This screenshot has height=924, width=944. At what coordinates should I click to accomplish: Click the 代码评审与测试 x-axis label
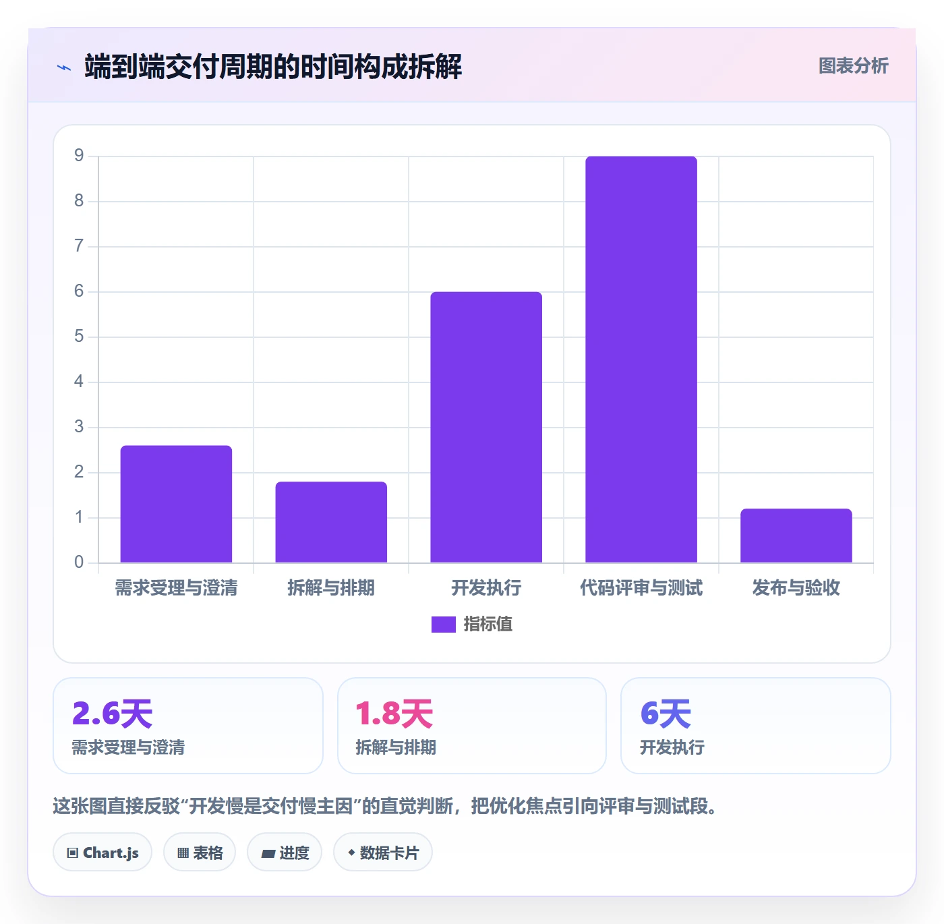coord(641,588)
